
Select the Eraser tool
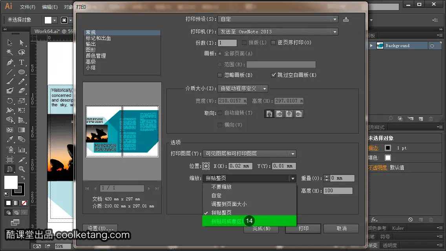tap(22, 91)
